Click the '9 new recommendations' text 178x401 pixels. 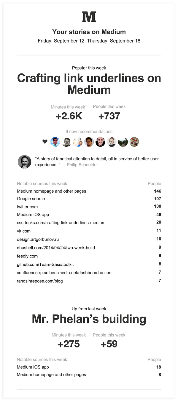click(x=89, y=131)
